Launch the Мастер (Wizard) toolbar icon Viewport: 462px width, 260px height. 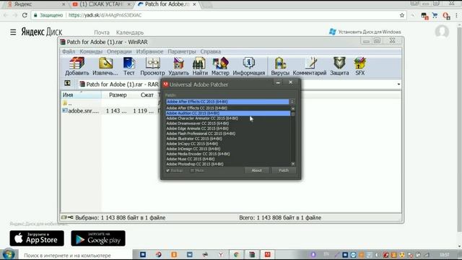tap(220, 66)
